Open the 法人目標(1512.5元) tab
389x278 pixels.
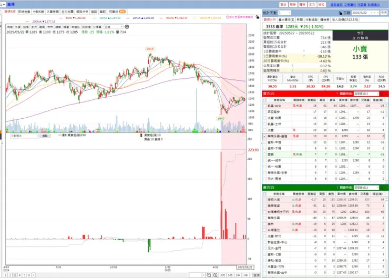345,19
